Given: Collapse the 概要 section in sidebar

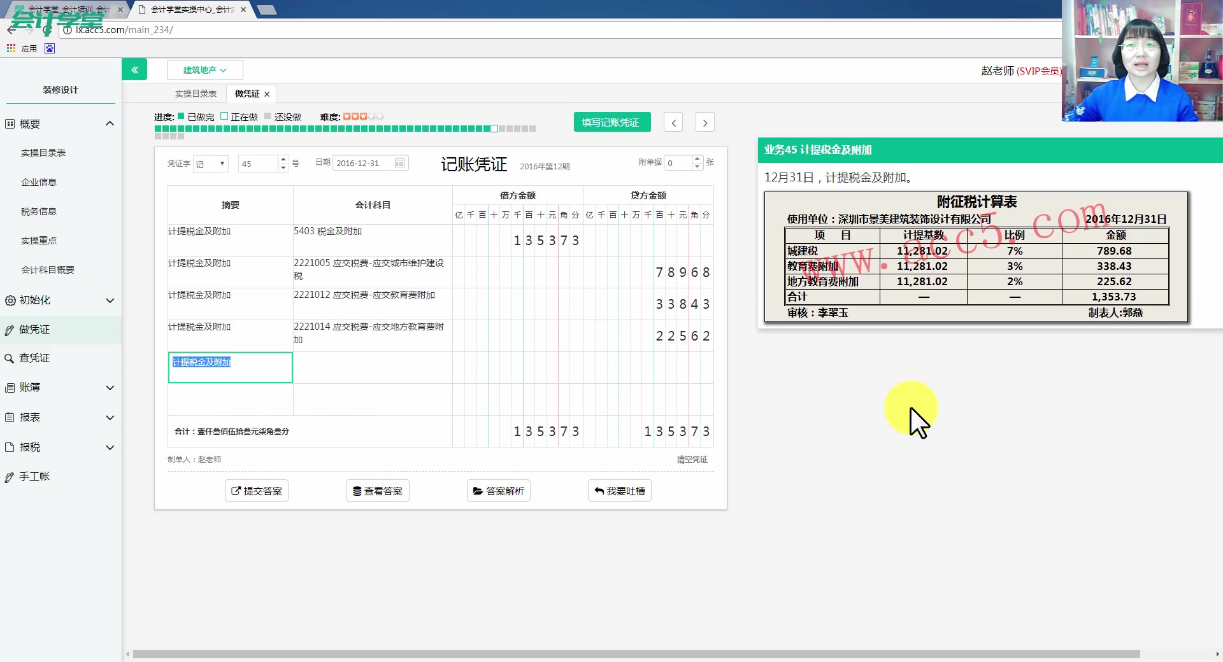Looking at the screenshot, I should tap(110, 123).
